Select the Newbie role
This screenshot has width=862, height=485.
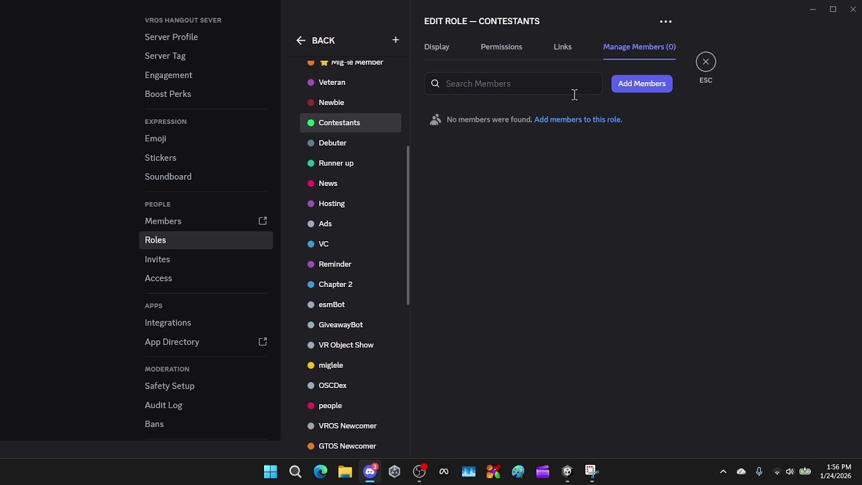point(350,102)
